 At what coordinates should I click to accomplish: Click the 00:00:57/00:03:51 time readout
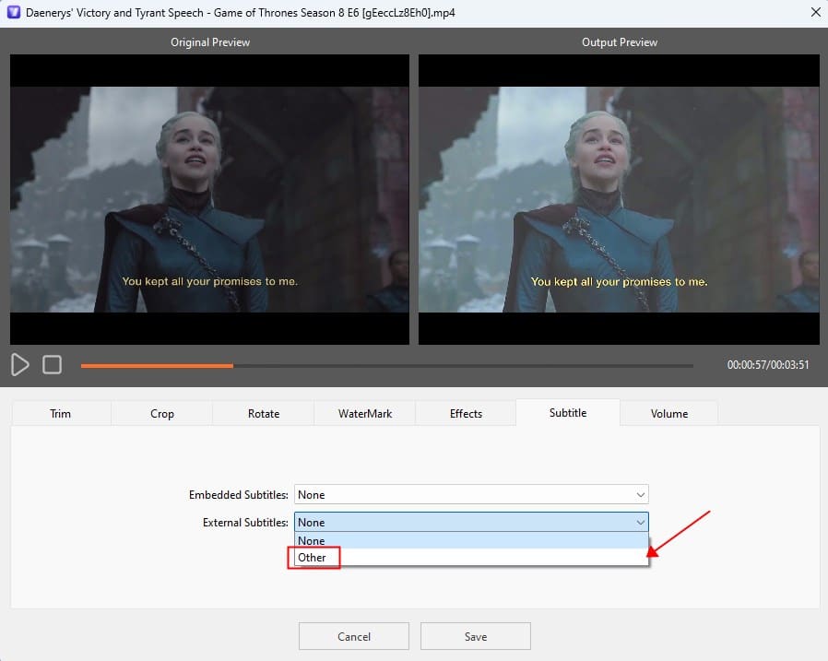[x=768, y=365]
